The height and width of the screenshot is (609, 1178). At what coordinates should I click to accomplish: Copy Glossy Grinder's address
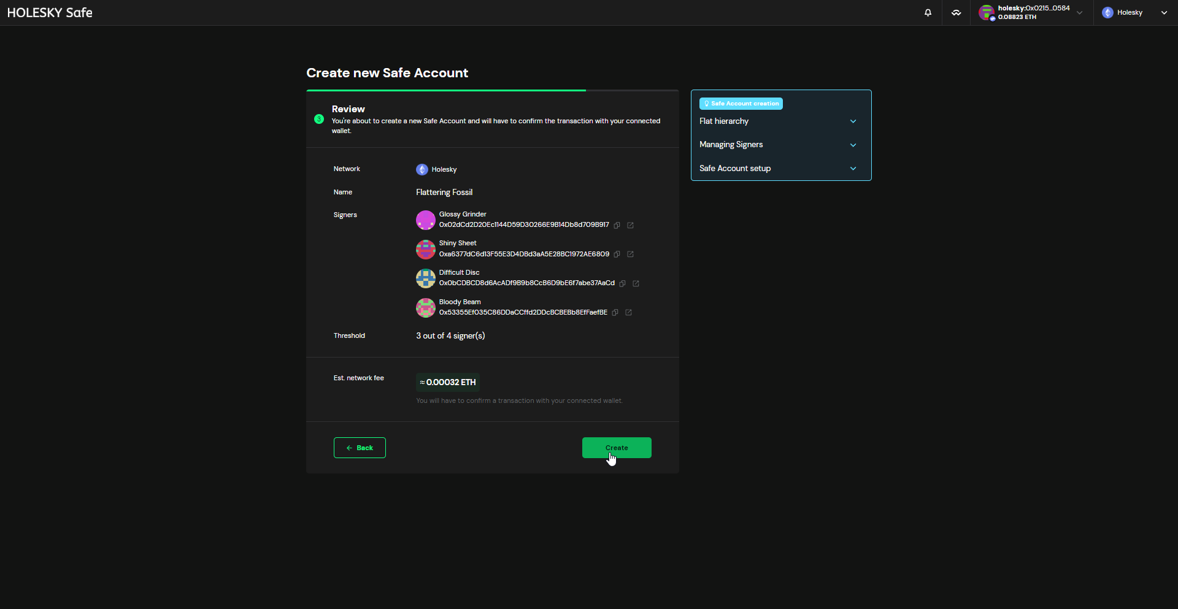pyautogui.click(x=617, y=225)
